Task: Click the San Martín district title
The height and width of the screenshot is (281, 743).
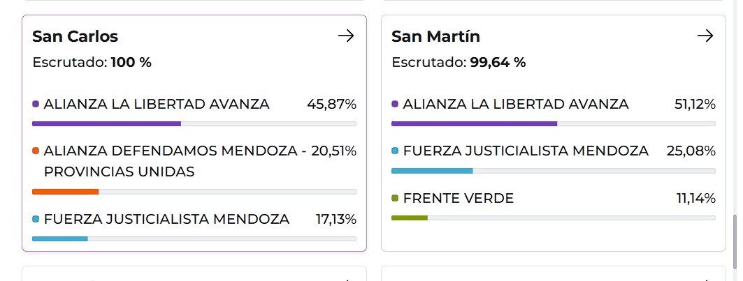Action: point(435,37)
